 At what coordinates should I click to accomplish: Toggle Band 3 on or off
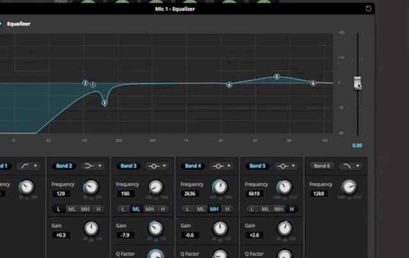[x=128, y=166]
